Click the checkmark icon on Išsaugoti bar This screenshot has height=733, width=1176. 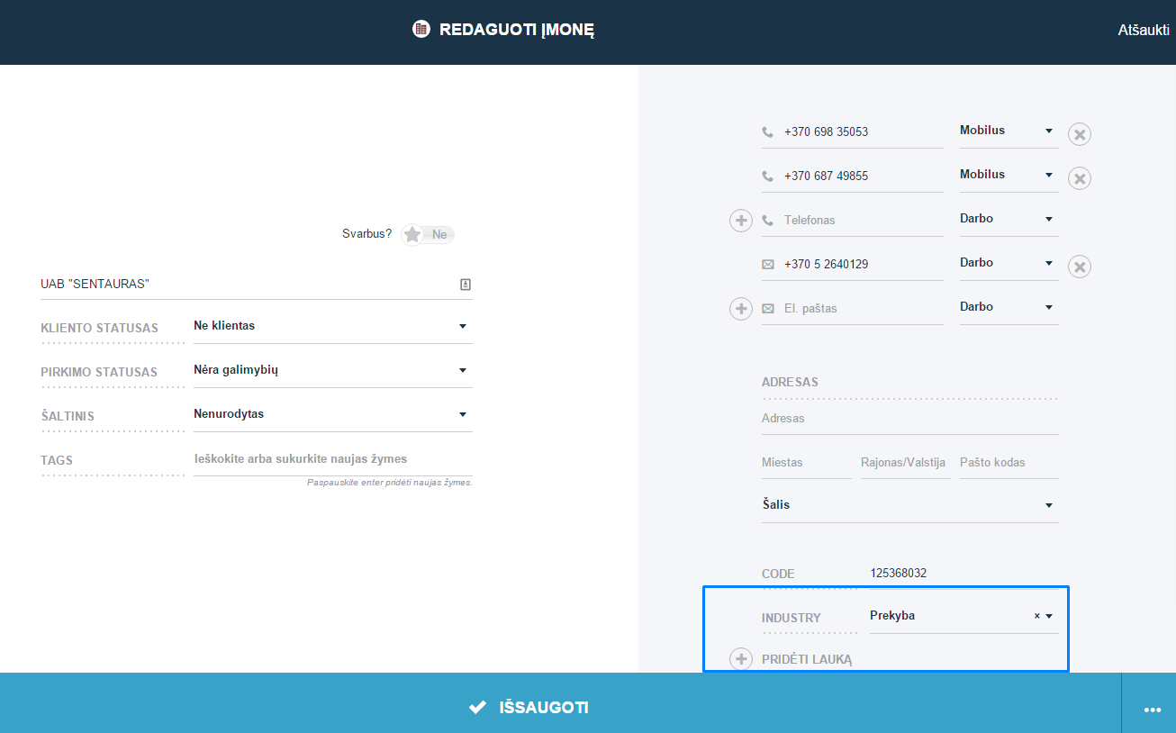coord(478,708)
